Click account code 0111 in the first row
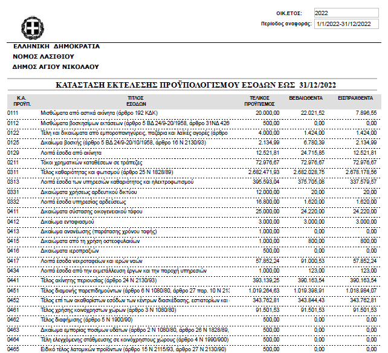This screenshot has width=388, height=353. pyautogui.click(x=13, y=113)
